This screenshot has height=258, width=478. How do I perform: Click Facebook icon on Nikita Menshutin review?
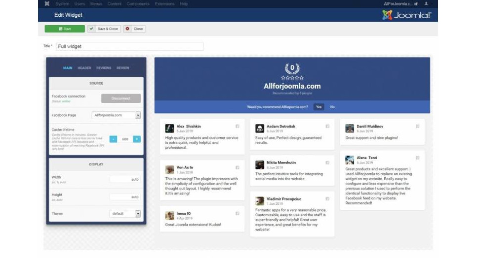(327, 162)
